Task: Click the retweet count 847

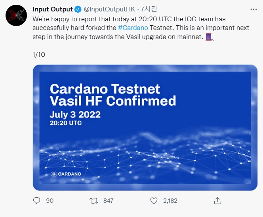Action: [x=108, y=201]
